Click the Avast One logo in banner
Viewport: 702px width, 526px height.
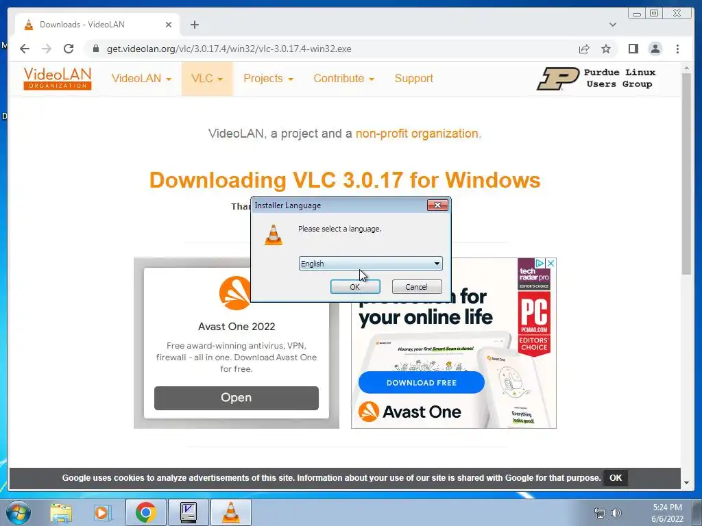(x=410, y=412)
